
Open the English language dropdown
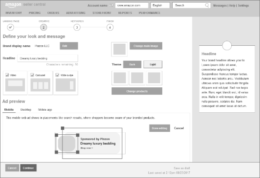point(160,6)
